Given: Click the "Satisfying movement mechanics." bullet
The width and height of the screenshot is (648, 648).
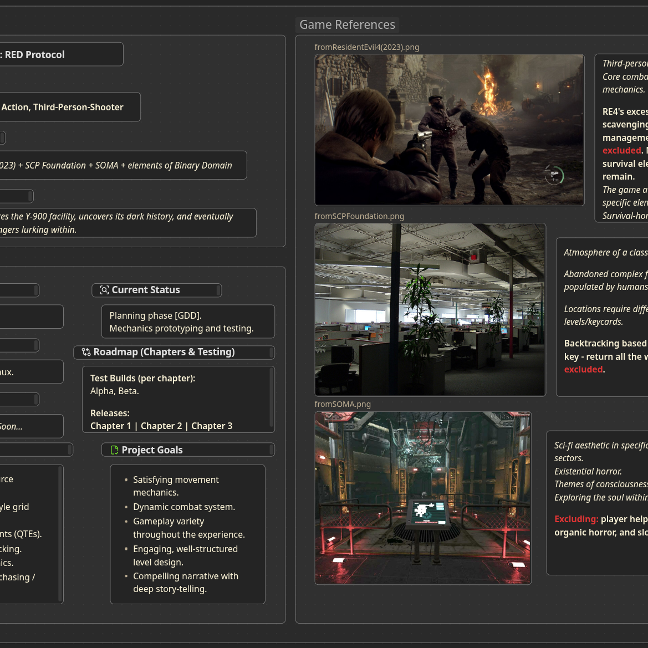Looking at the screenshot, I should click(x=176, y=486).
